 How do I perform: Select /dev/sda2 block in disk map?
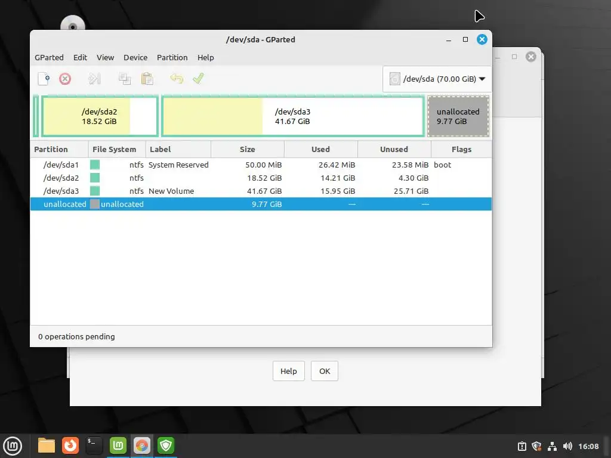point(100,116)
